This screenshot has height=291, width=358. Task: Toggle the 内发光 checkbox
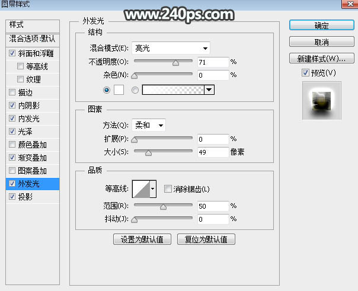pyautogui.click(x=12, y=118)
